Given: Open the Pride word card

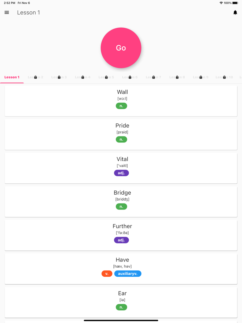Looking at the screenshot, I should [121, 129].
